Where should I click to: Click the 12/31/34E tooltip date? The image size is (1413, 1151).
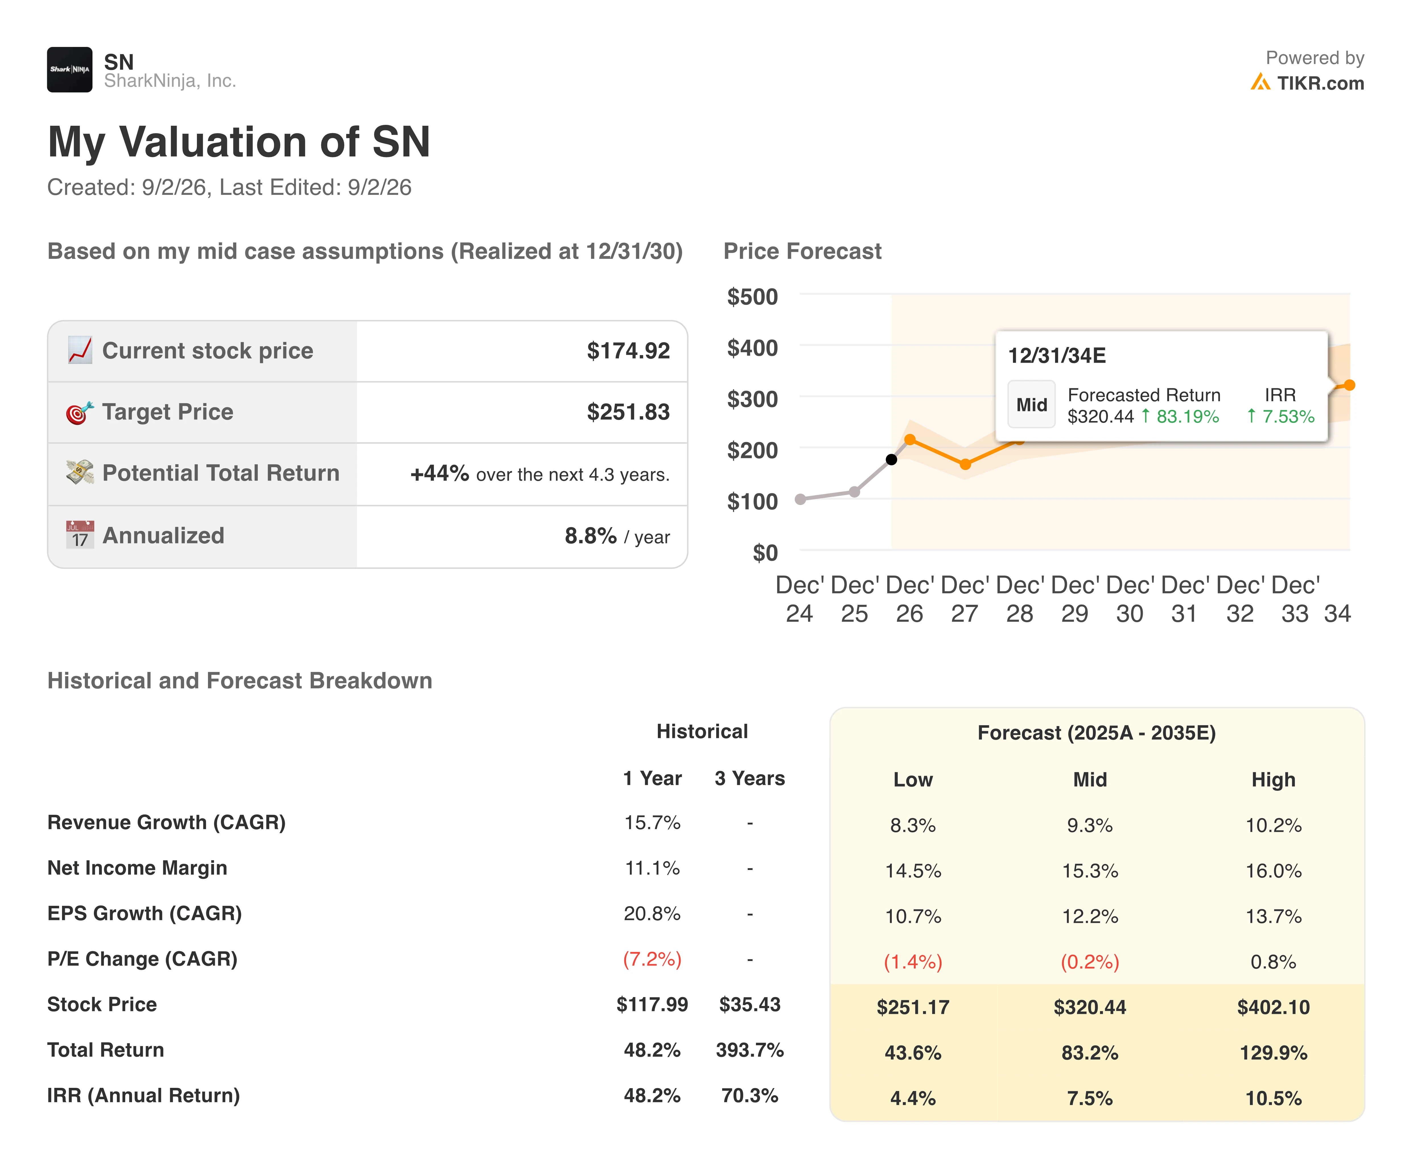[x=1057, y=356]
